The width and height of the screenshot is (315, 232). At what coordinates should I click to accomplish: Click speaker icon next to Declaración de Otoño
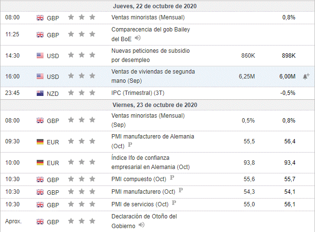coord(141,225)
